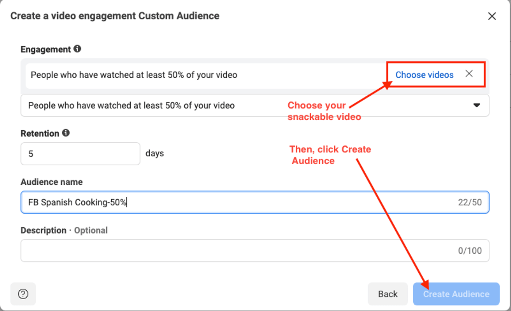Open the Help question mark icon
Screen dimensions: 511x311
coord(23,294)
